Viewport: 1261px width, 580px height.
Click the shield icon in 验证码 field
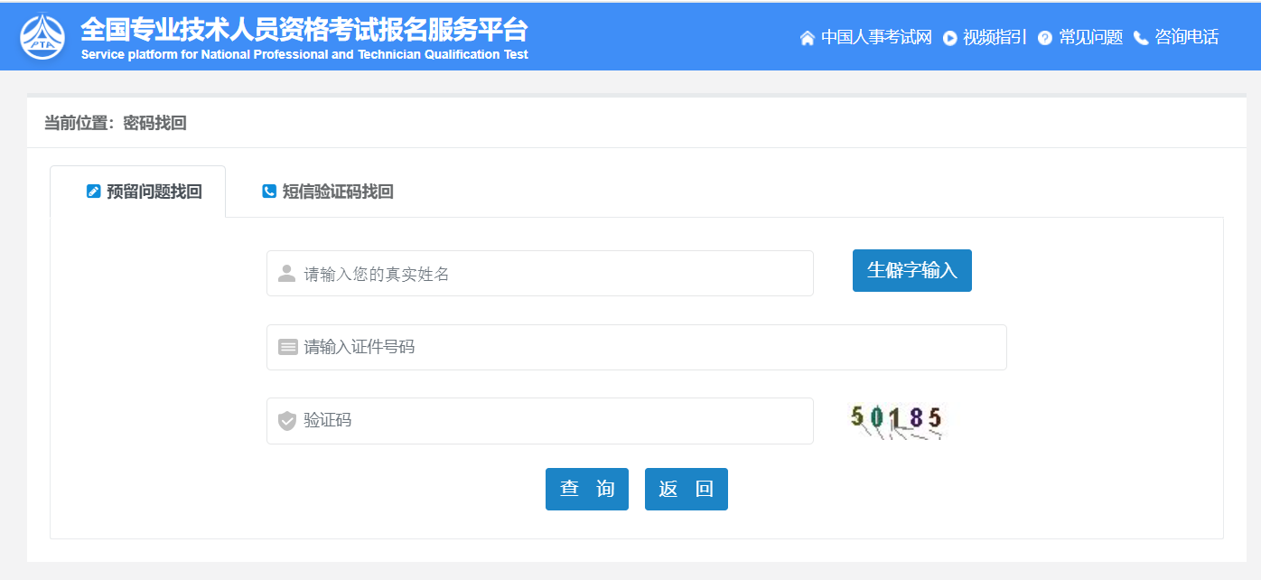(287, 421)
